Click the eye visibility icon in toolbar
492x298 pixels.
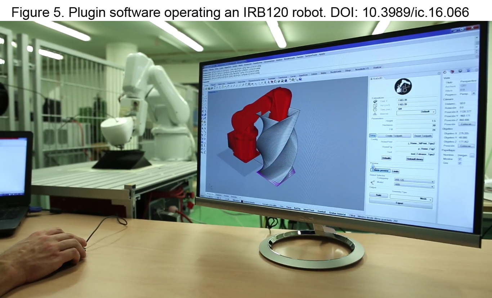[293, 80]
